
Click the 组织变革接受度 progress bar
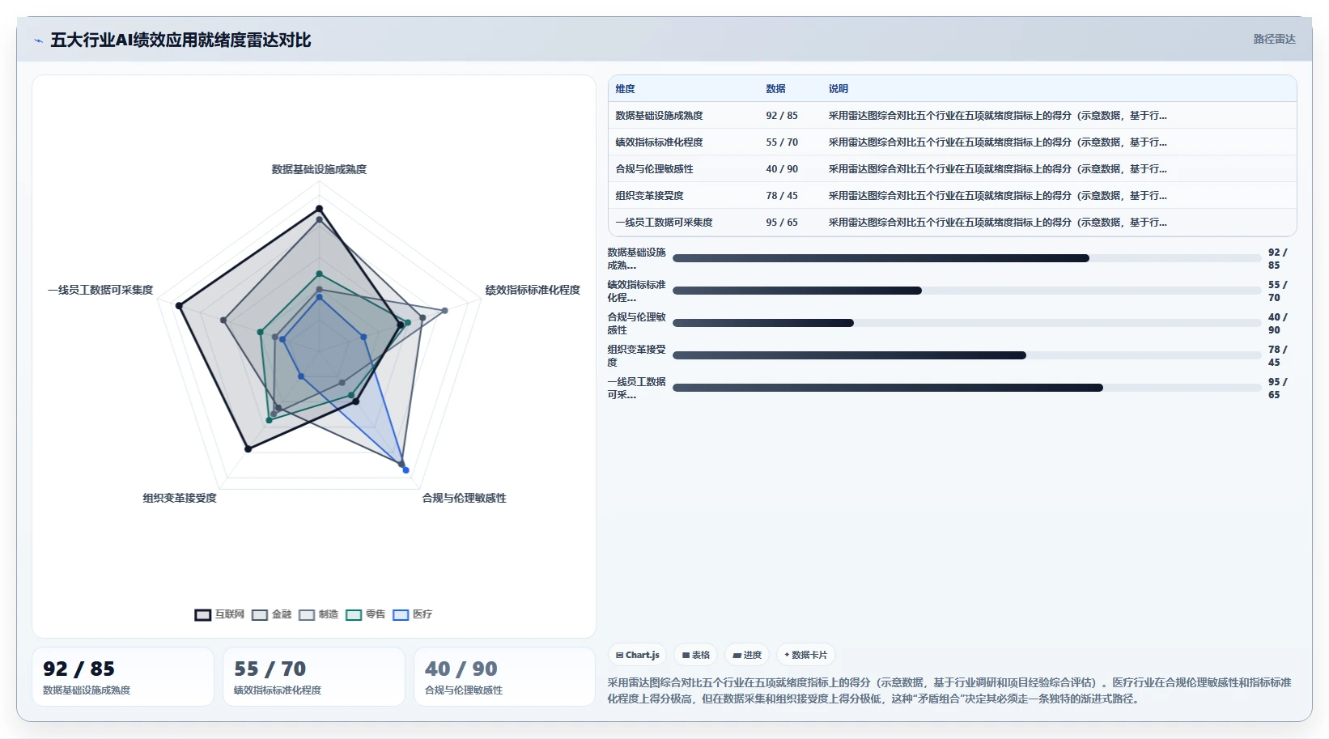[966, 355]
